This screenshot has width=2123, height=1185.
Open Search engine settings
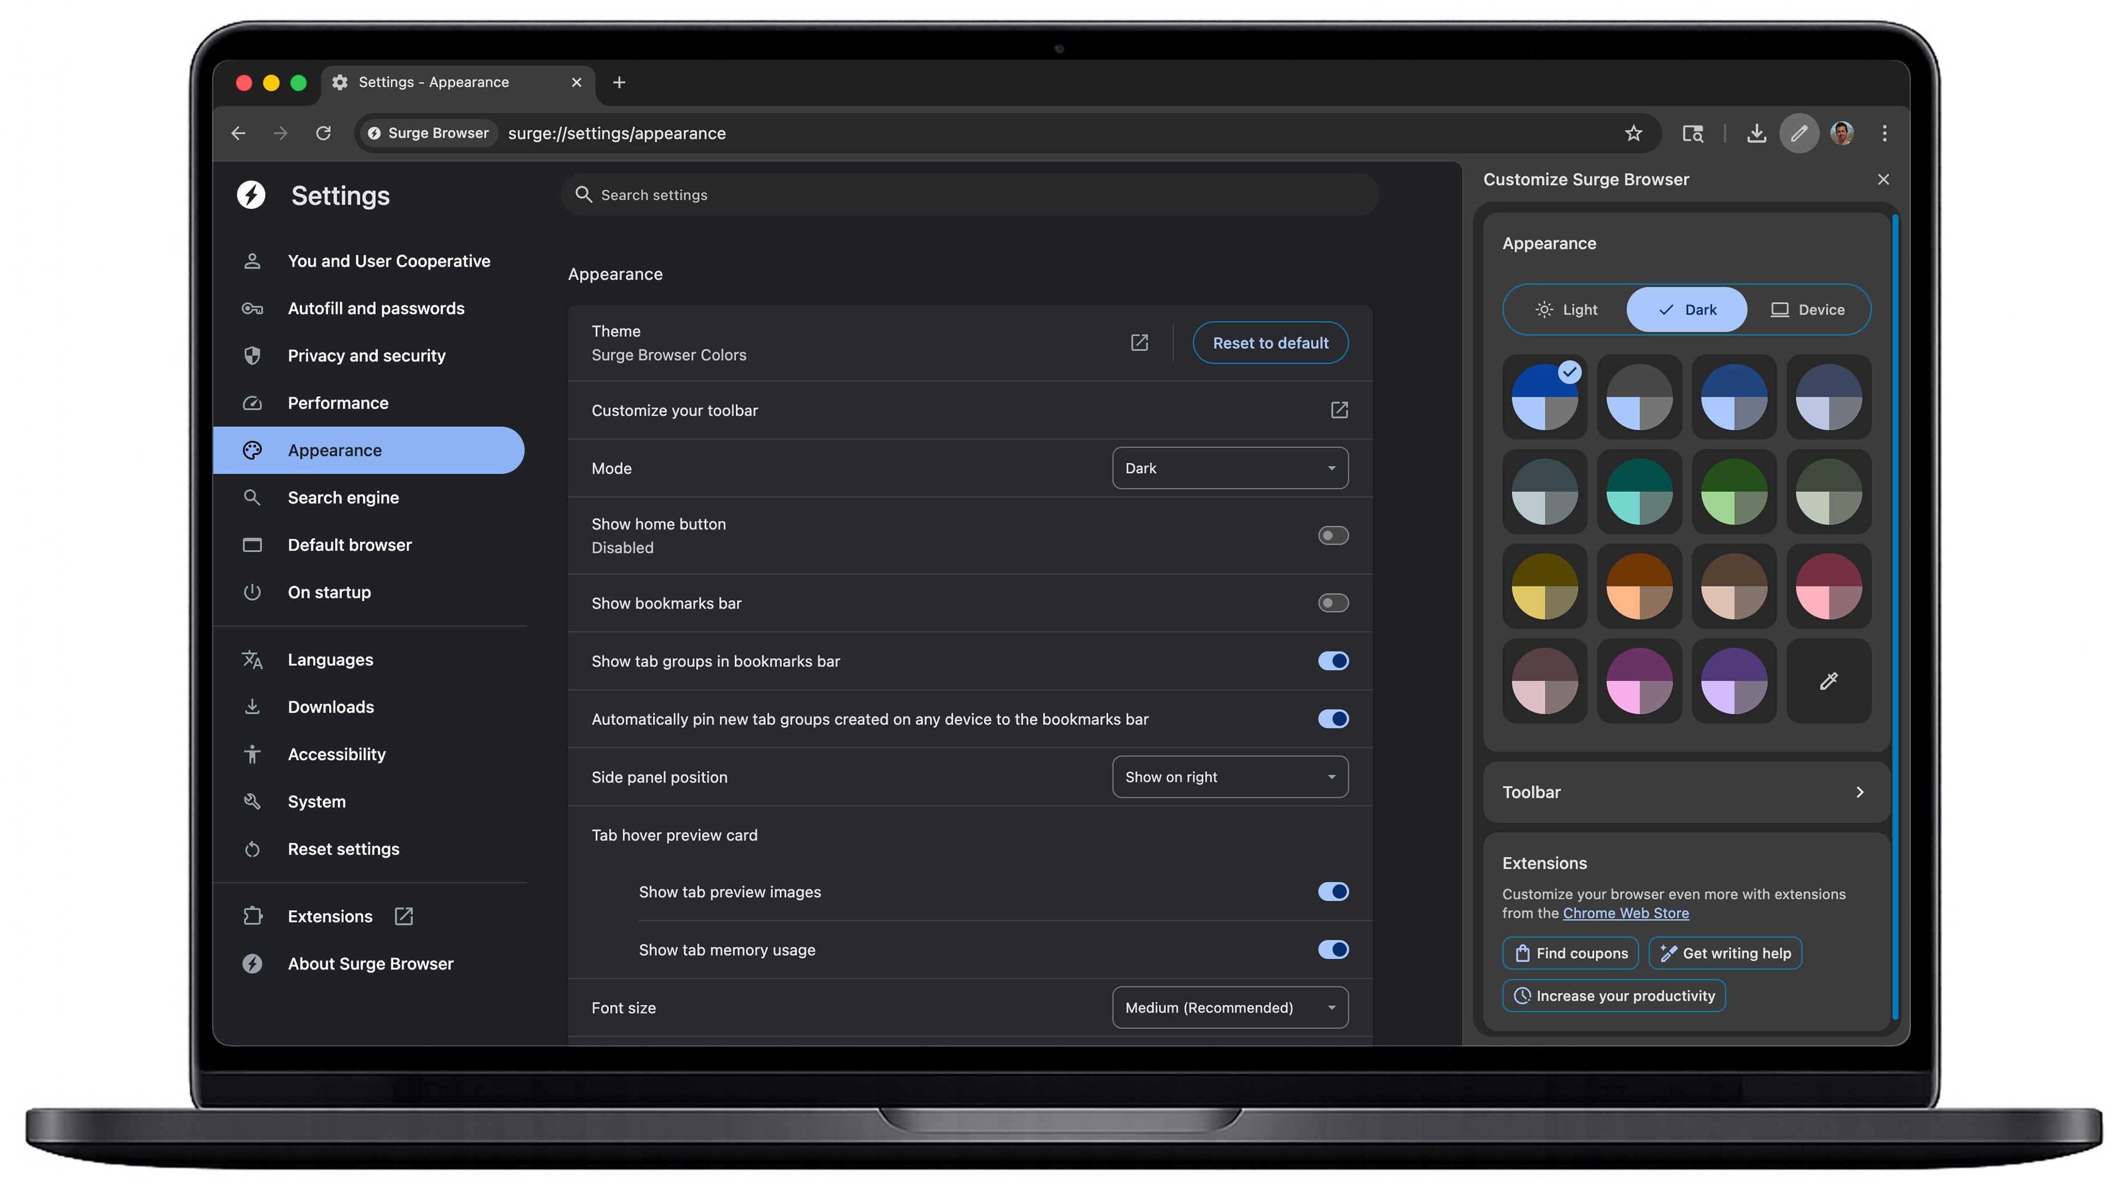[369, 497]
